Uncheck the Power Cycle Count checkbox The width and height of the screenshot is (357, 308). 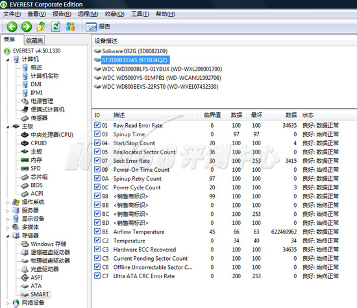[x=97, y=187]
